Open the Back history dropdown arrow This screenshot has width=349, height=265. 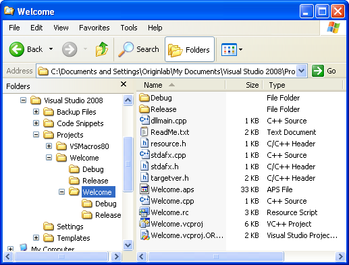click(x=51, y=49)
